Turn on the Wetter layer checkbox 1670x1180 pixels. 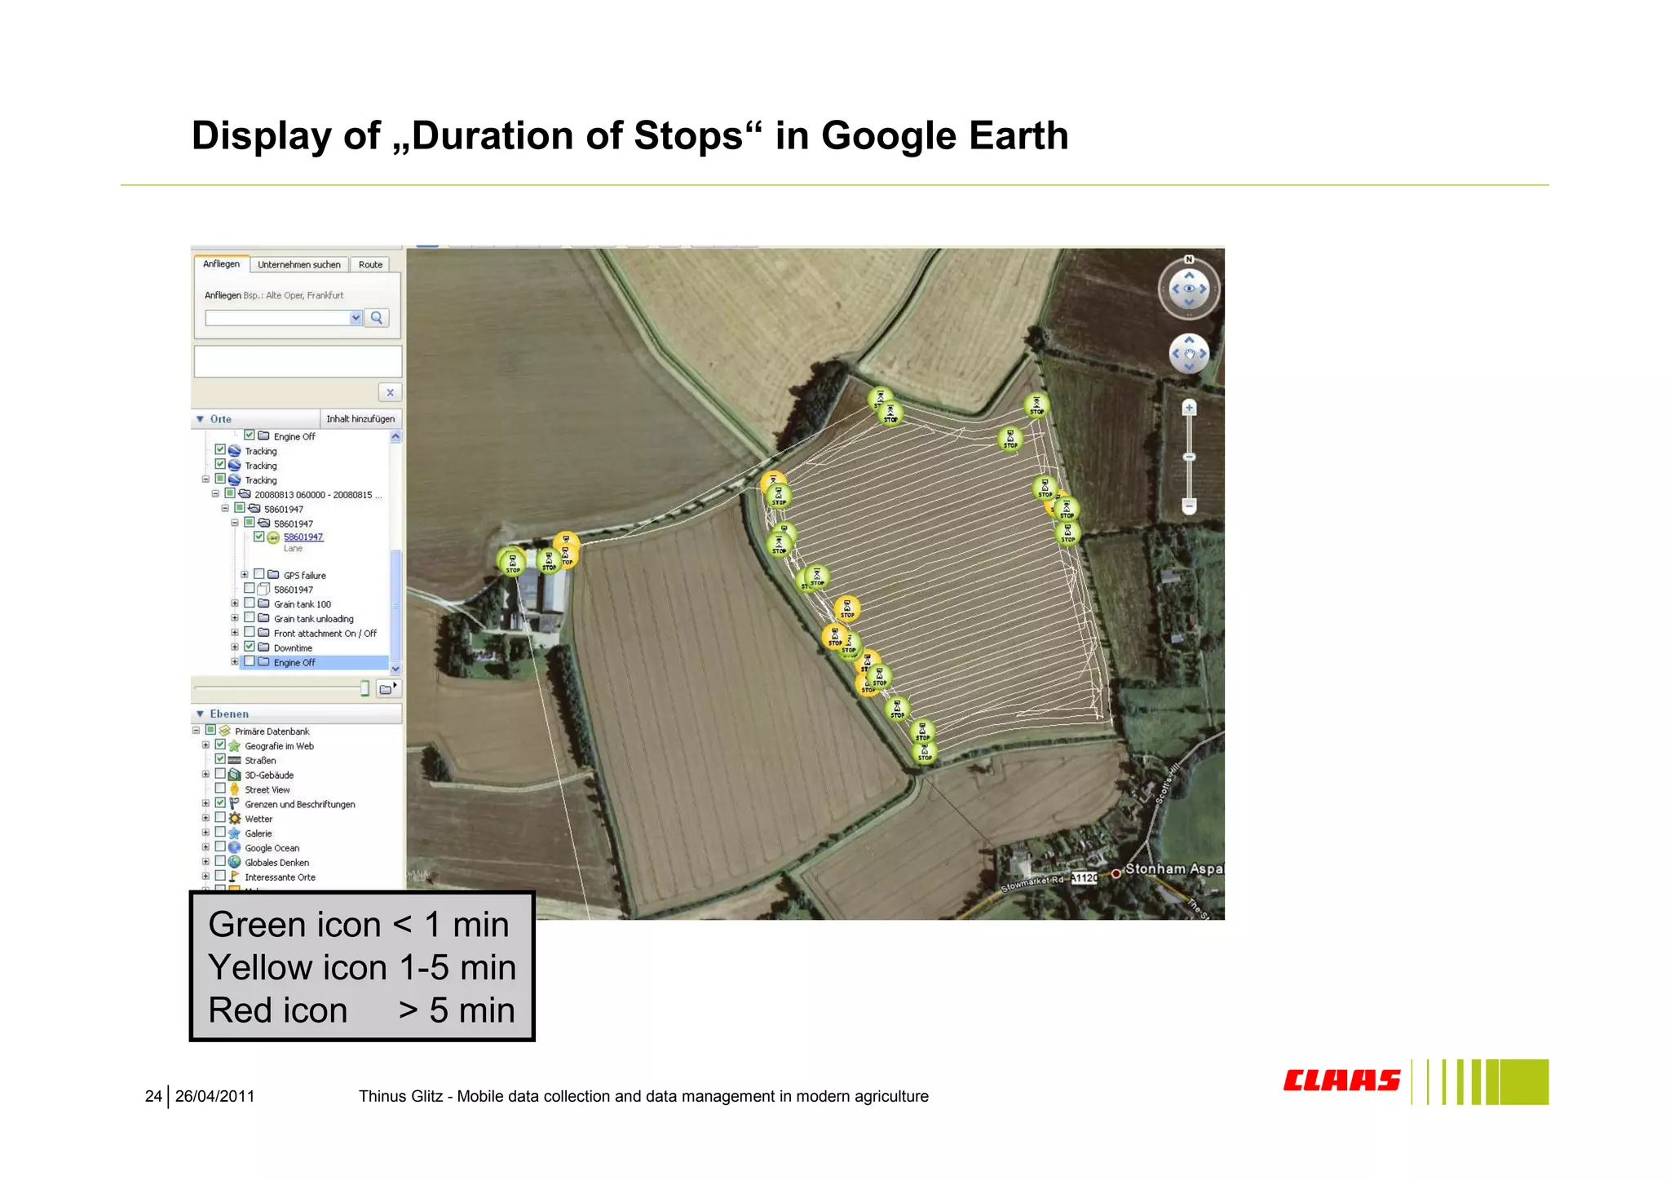pos(220,818)
